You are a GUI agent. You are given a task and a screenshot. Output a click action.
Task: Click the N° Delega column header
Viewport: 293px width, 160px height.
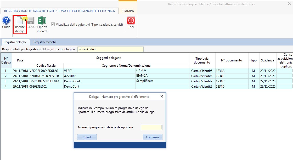coord(6,60)
